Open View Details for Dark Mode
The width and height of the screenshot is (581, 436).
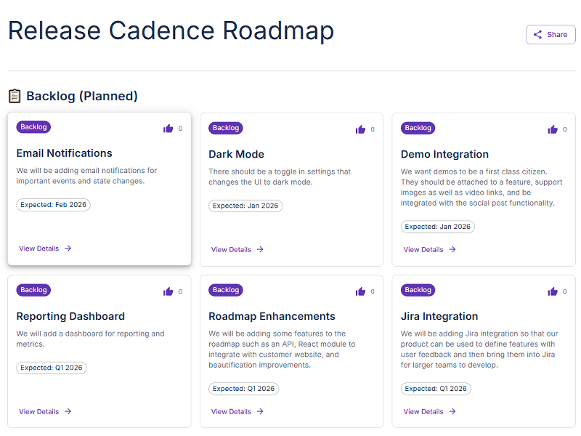[x=231, y=249]
